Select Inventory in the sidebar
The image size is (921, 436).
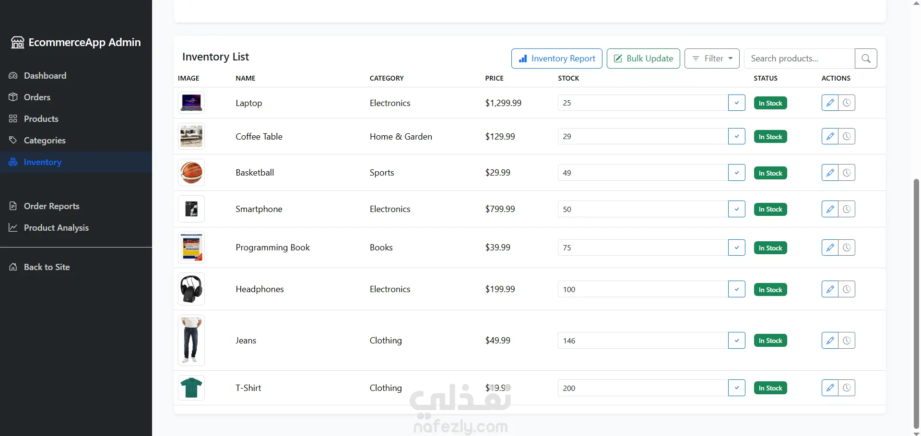[x=76, y=162]
